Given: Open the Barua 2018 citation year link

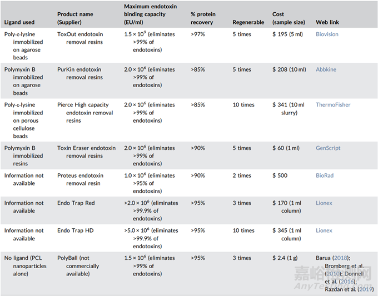Looking at the screenshot, I should [x=342, y=258].
